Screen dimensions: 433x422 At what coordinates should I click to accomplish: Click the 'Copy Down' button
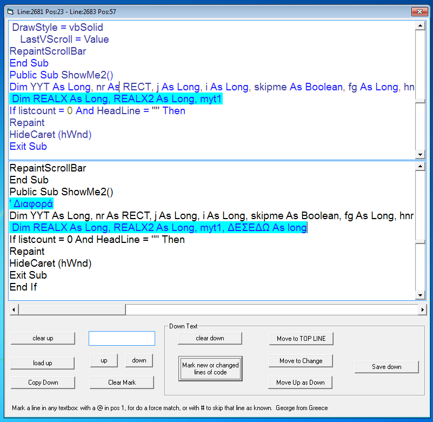[x=43, y=383]
